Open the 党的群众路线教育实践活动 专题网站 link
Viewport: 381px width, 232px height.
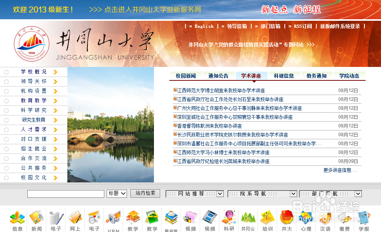[251, 45]
